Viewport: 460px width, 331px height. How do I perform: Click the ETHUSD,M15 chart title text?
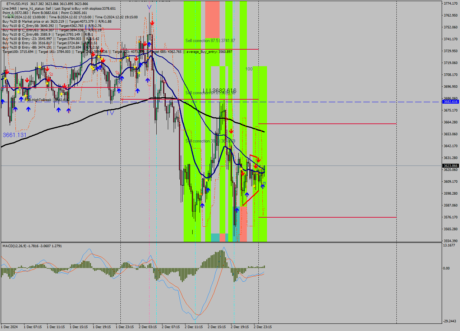pyautogui.click(x=17, y=4)
